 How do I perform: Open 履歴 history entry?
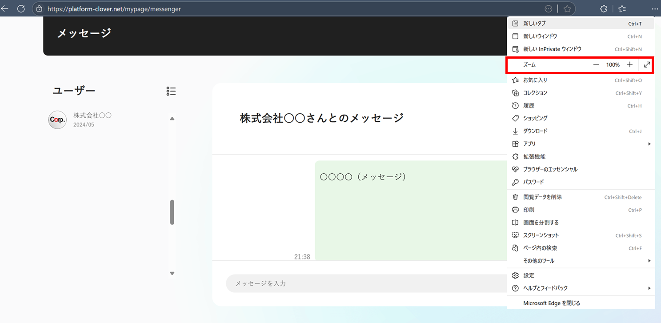coord(581,106)
